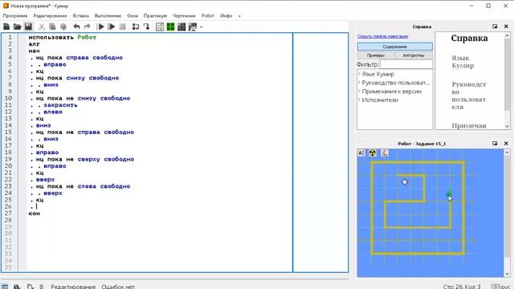The width and height of the screenshot is (514, 289).
Task: Step over with the toolbar step icon
Action: point(136,26)
